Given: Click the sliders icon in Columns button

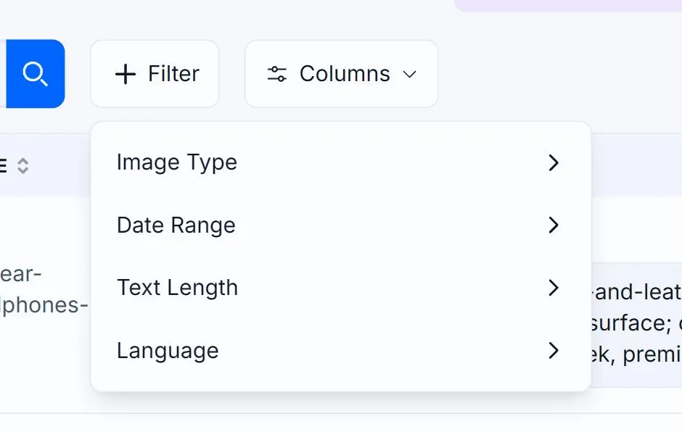Looking at the screenshot, I should click(x=277, y=74).
